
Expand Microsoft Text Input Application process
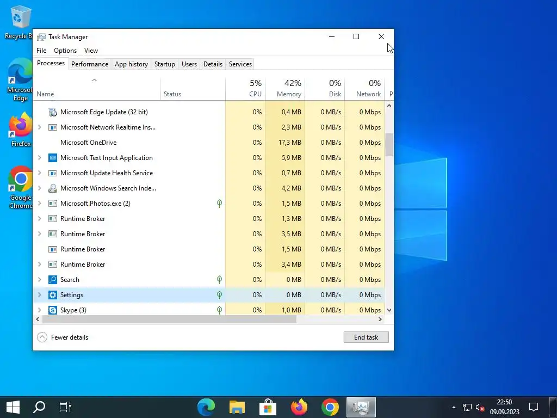[x=39, y=158]
